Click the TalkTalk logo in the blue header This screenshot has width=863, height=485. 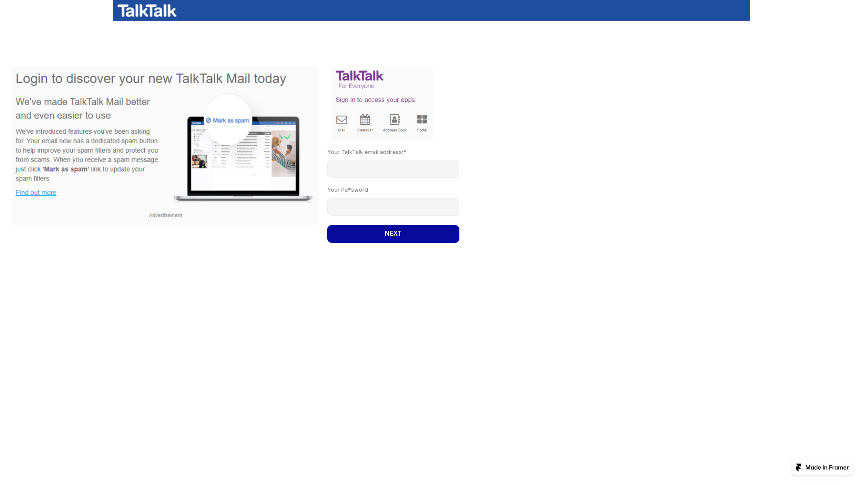pos(147,10)
